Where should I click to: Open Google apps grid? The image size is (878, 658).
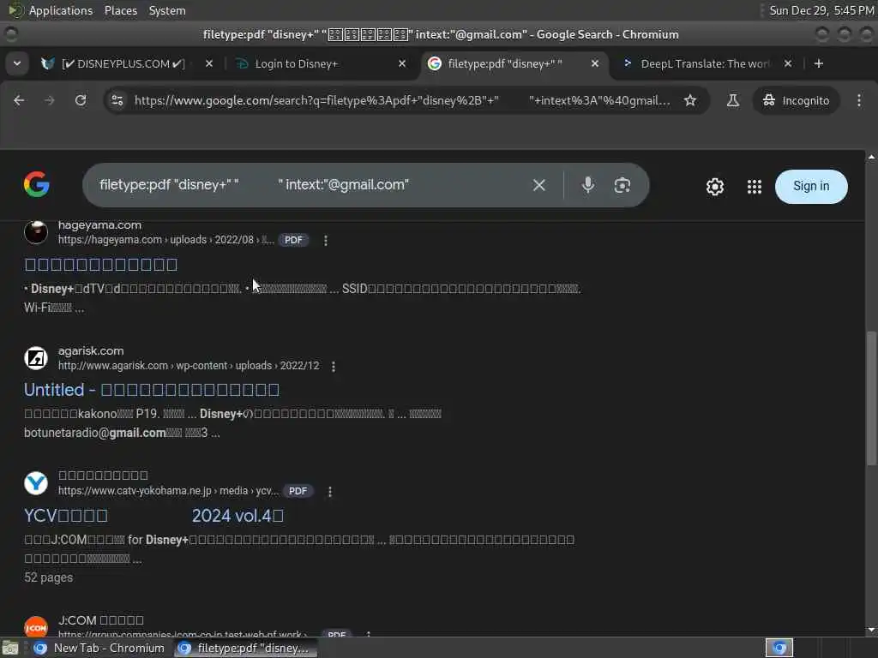point(755,186)
